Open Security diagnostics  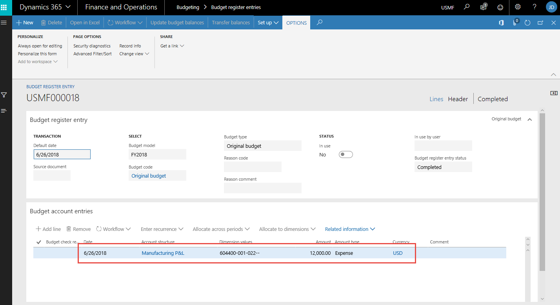tap(92, 46)
